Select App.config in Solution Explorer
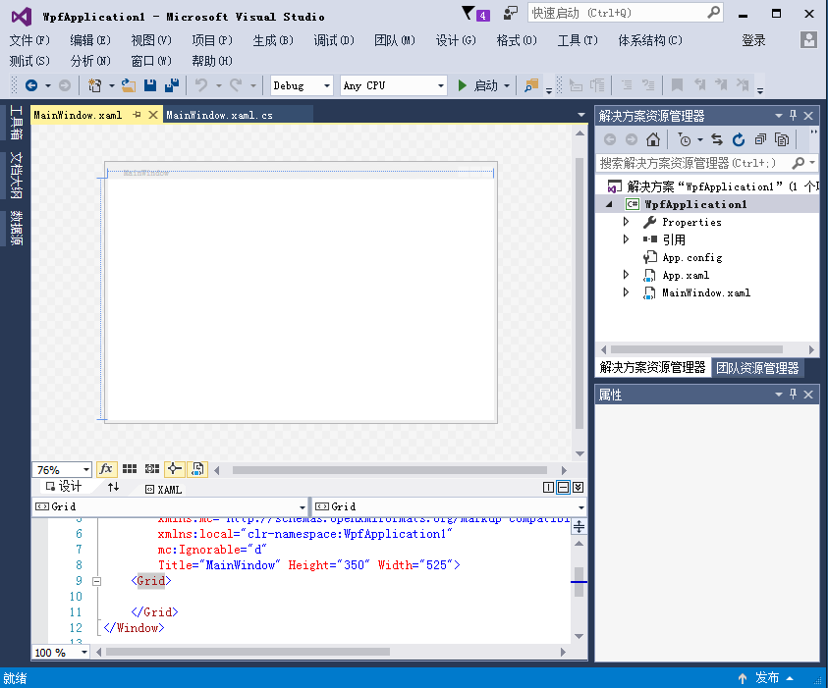Image resolution: width=828 pixels, height=688 pixels. click(691, 257)
